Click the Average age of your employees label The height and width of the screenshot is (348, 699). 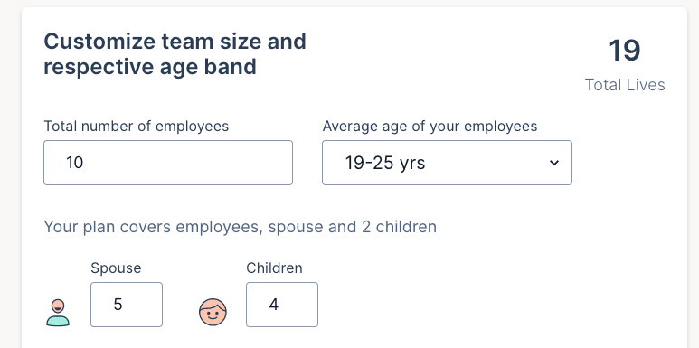click(x=430, y=127)
